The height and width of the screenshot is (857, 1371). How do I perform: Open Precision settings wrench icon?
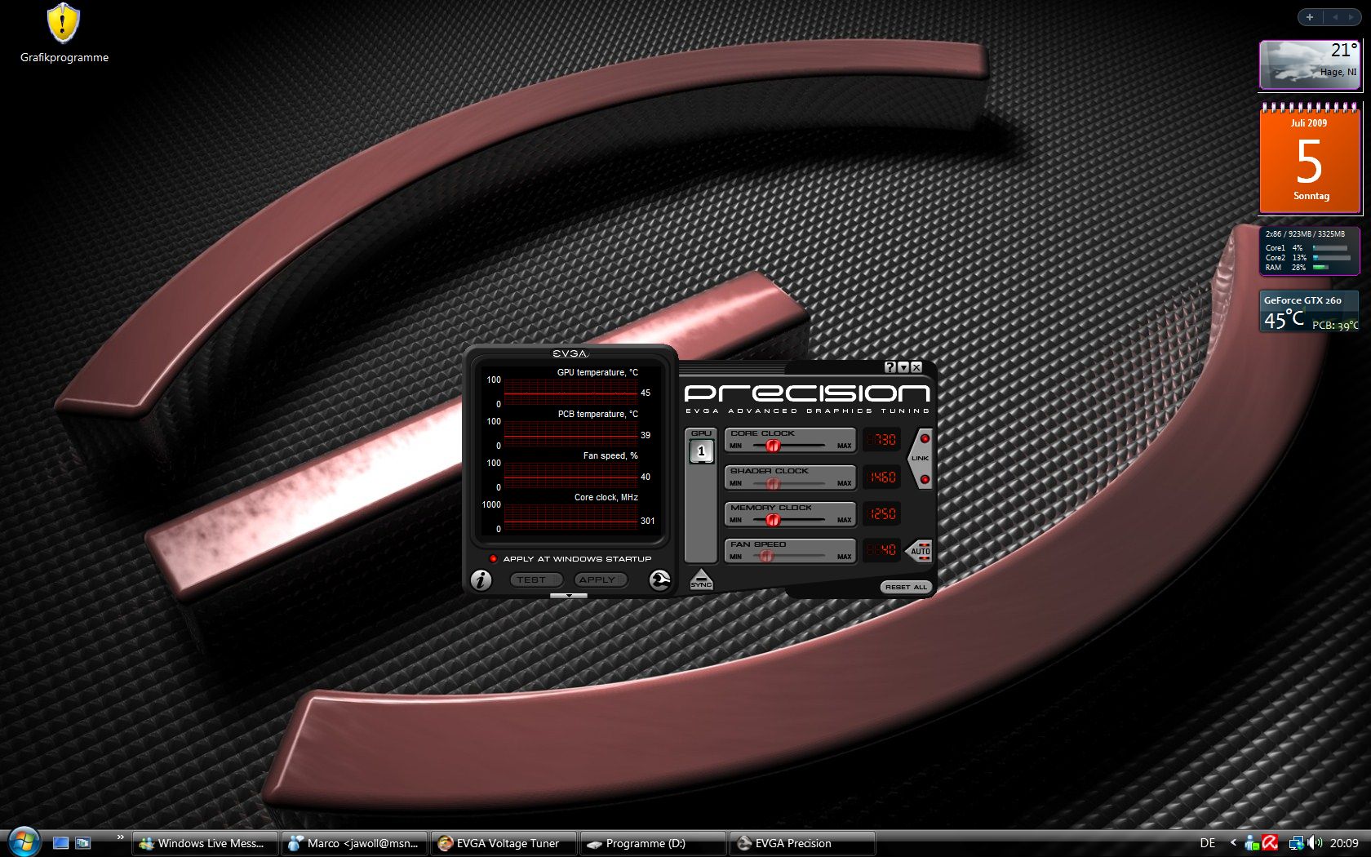[x=659, y=579]
